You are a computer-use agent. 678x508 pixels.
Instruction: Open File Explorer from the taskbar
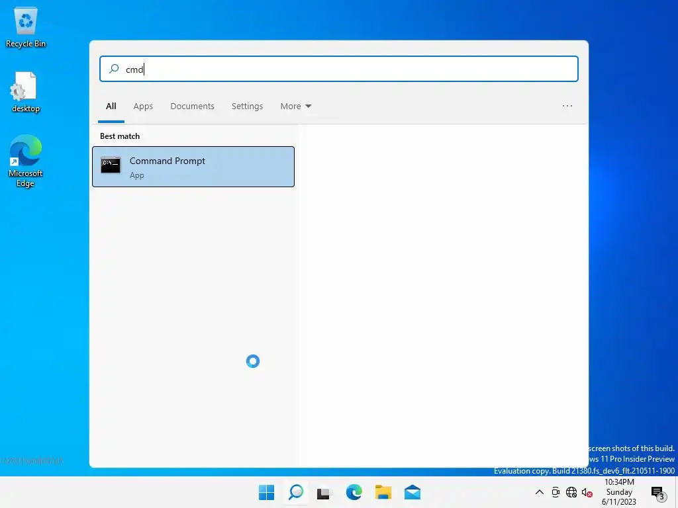tap(383, 492)
